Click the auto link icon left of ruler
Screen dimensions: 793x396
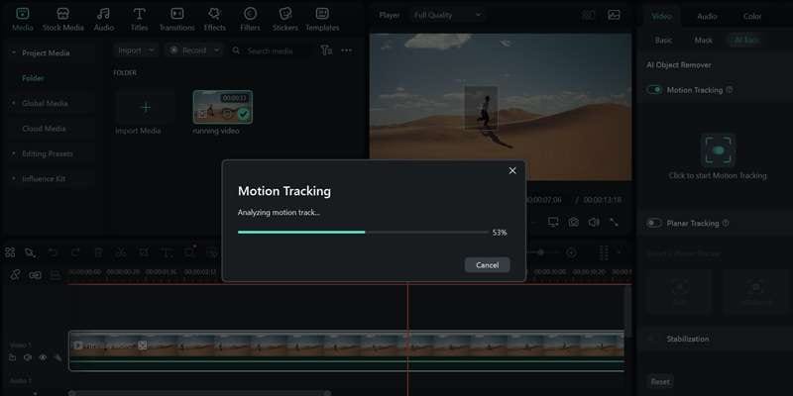[35, 275]
